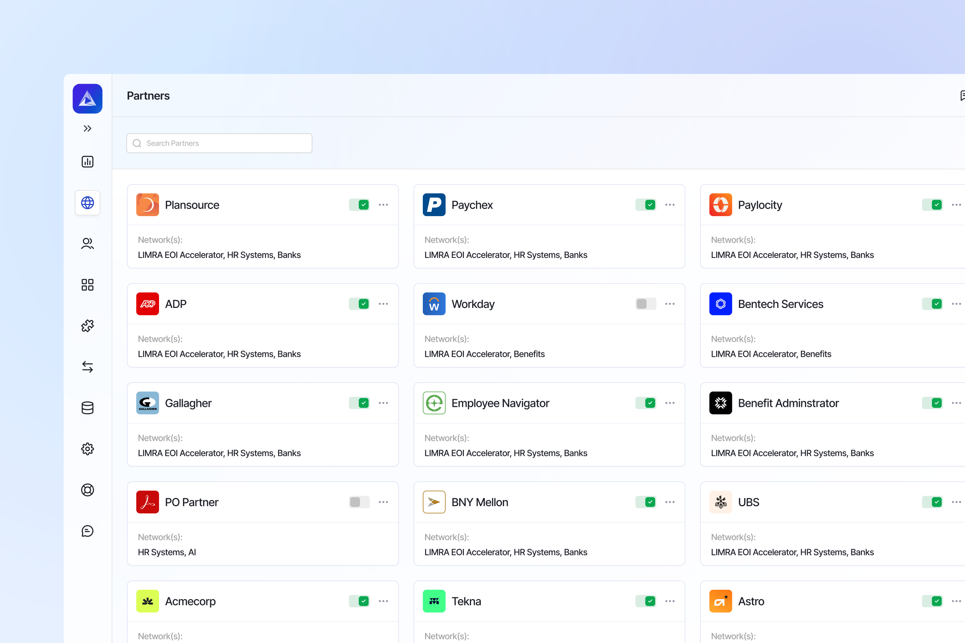The image size is (965, 643).
Task: Select the globe Partners sidebar icon
Action: tap(88, 203)
